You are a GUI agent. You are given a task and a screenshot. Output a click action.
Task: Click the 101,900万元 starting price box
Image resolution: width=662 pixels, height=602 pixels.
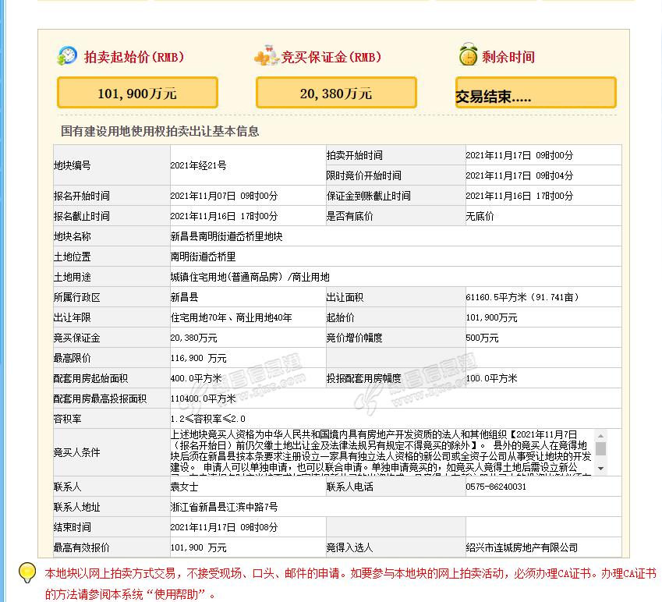click(137, 93)
